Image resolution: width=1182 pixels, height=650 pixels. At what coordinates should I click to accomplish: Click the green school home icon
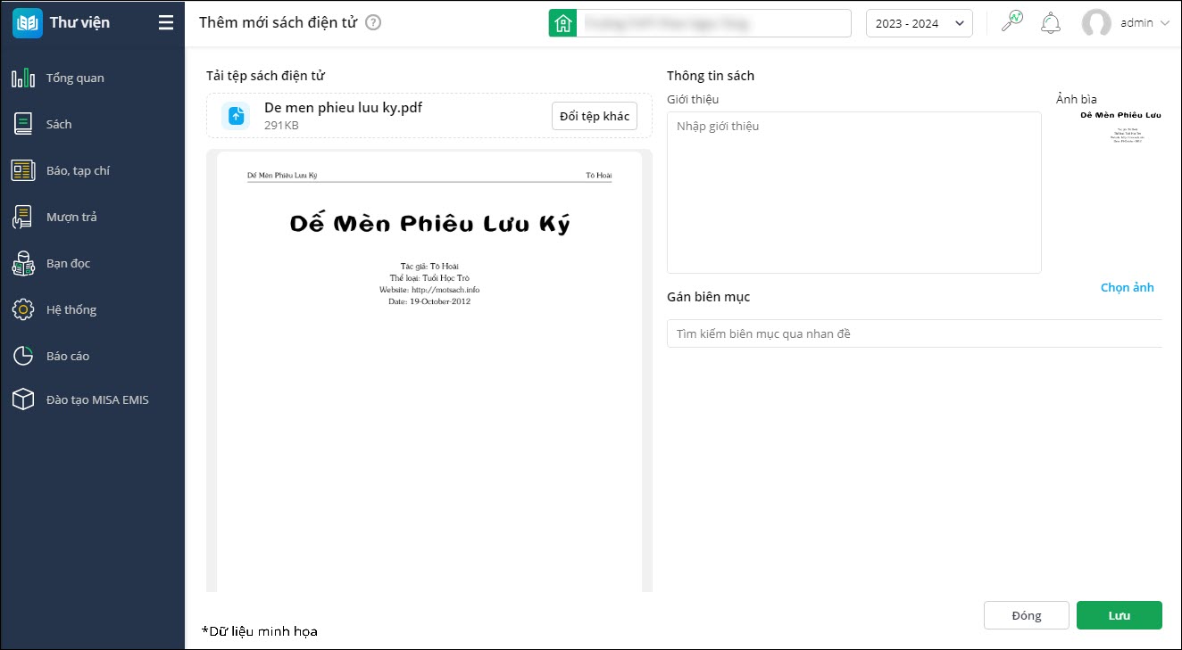coord(563,23)
